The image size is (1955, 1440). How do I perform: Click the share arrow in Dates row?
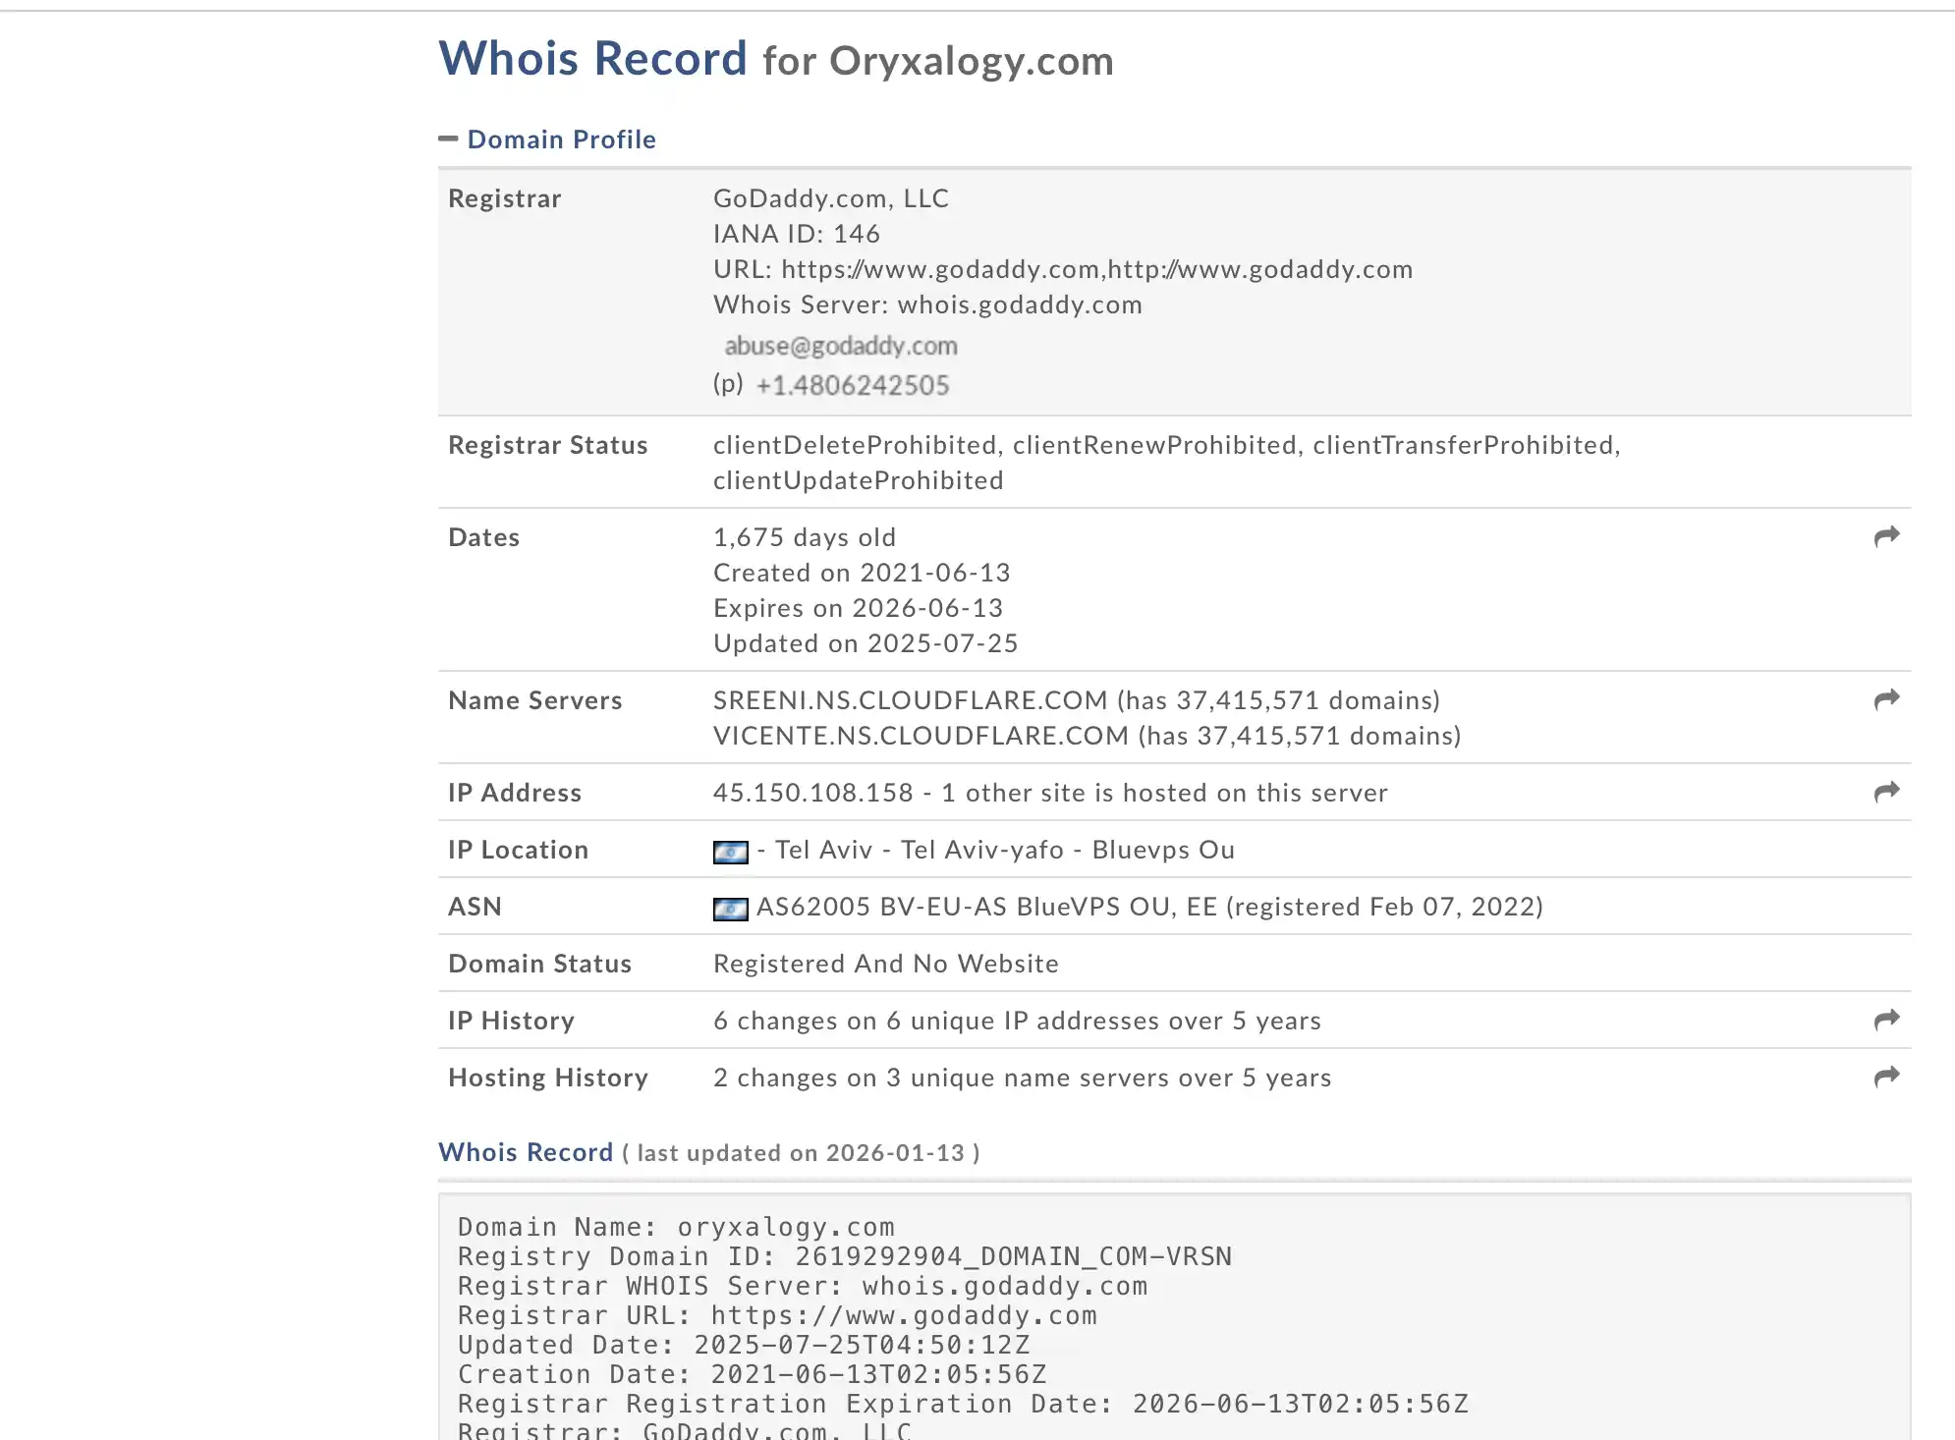pyautogui.click(x=1886, y=536)
